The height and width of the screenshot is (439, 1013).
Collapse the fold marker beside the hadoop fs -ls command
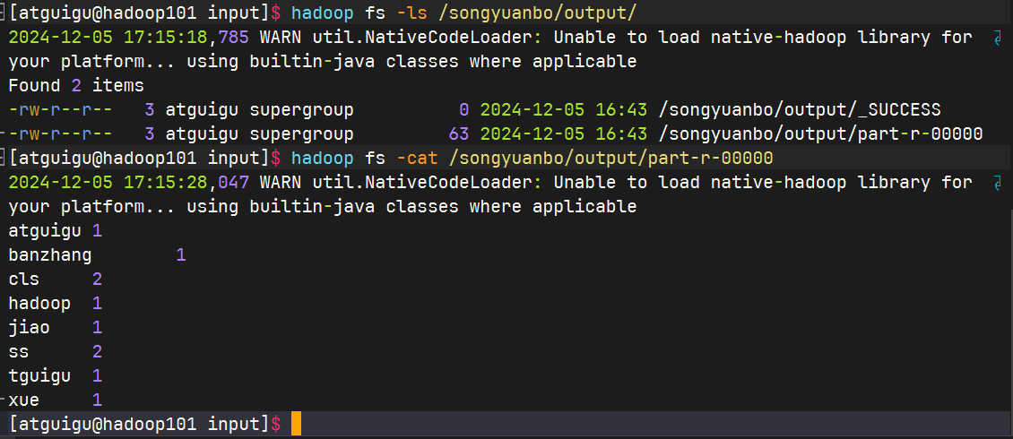pos(4,13)
